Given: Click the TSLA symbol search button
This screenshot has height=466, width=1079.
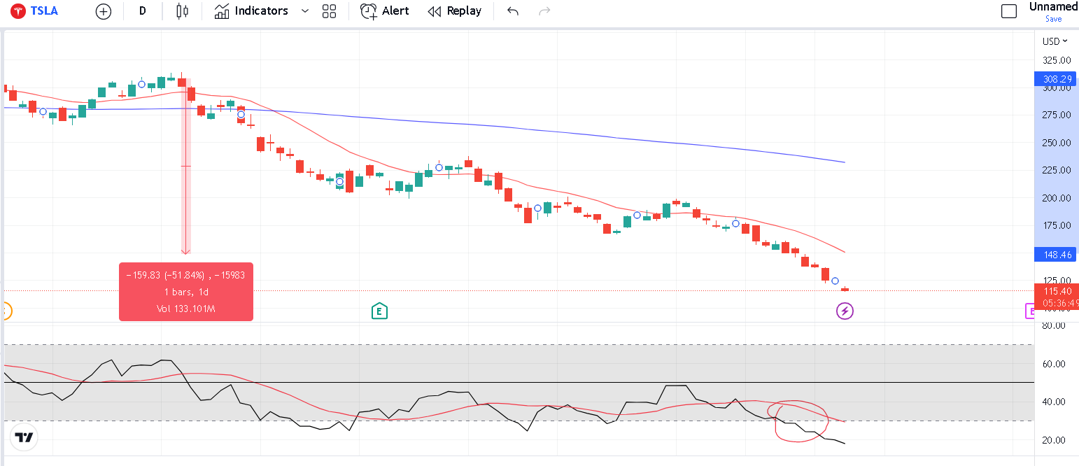Looking at the screenshot, I should [x=34, y=11].
